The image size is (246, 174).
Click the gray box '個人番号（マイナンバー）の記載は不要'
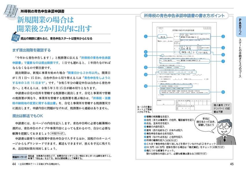(x=222, y=108)
